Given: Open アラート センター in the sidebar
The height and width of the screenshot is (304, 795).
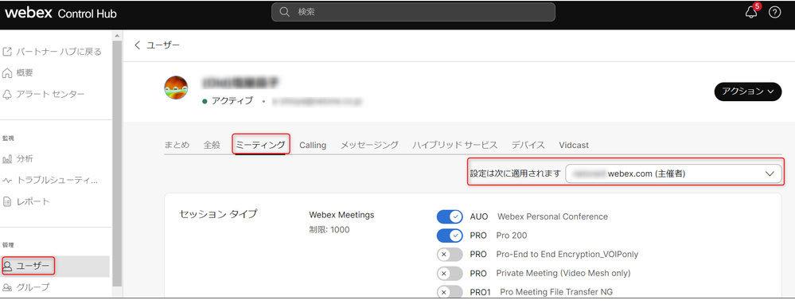Looking at the screenshot, I should click(51, 94).
